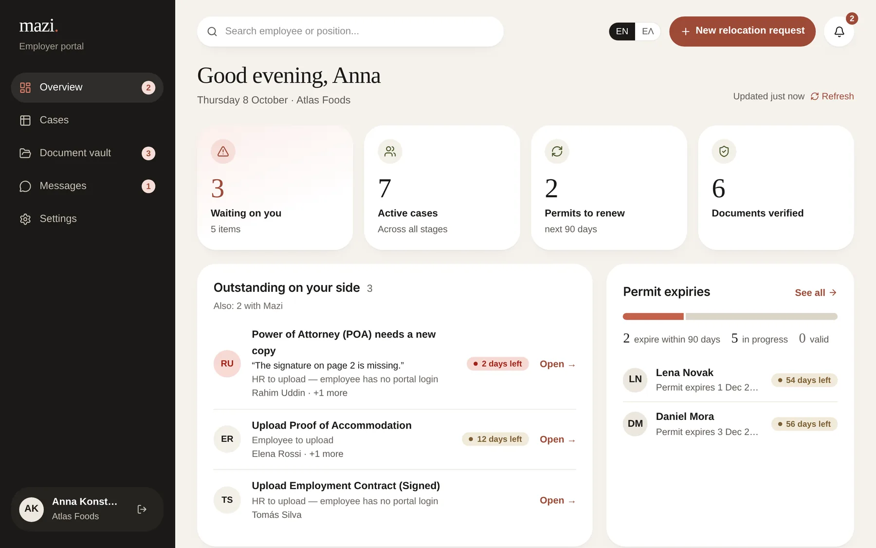
Task: Click the Document vault badge showing 3
Action: click(x=148, y=153)
